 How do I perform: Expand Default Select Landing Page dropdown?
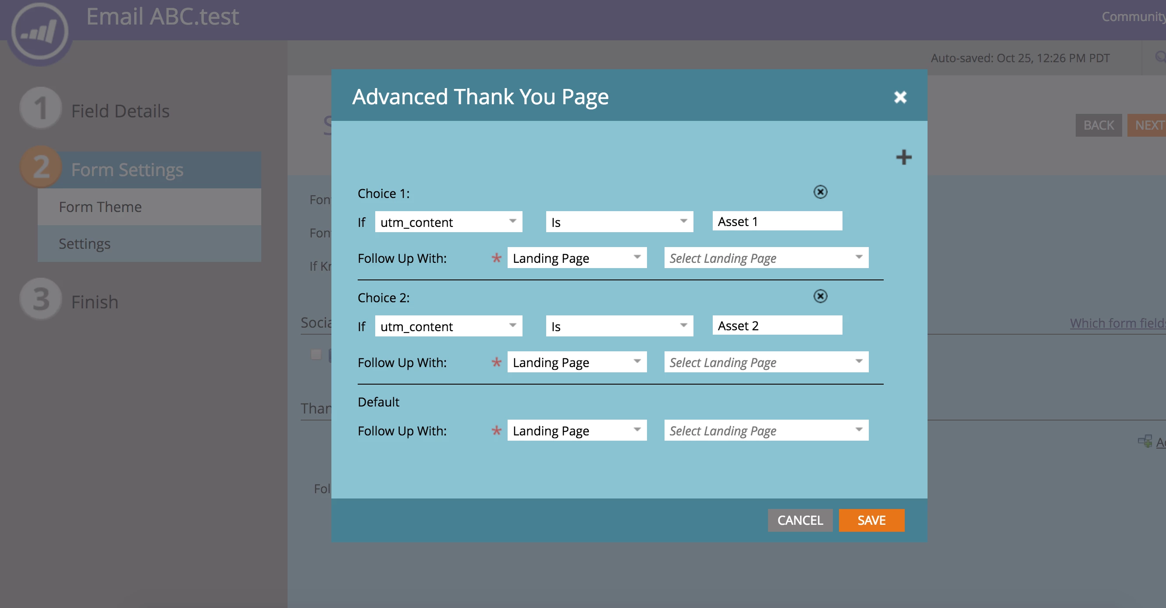[766, 430]
